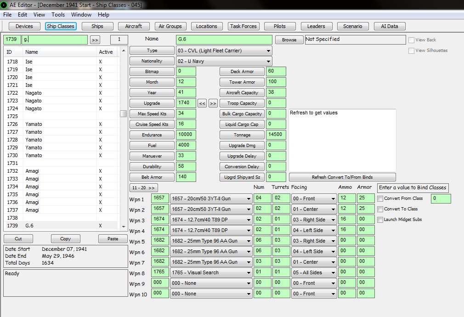Click the Tonnage value field 14500
The width and height of the screenshot is (464, 317).
276,135
